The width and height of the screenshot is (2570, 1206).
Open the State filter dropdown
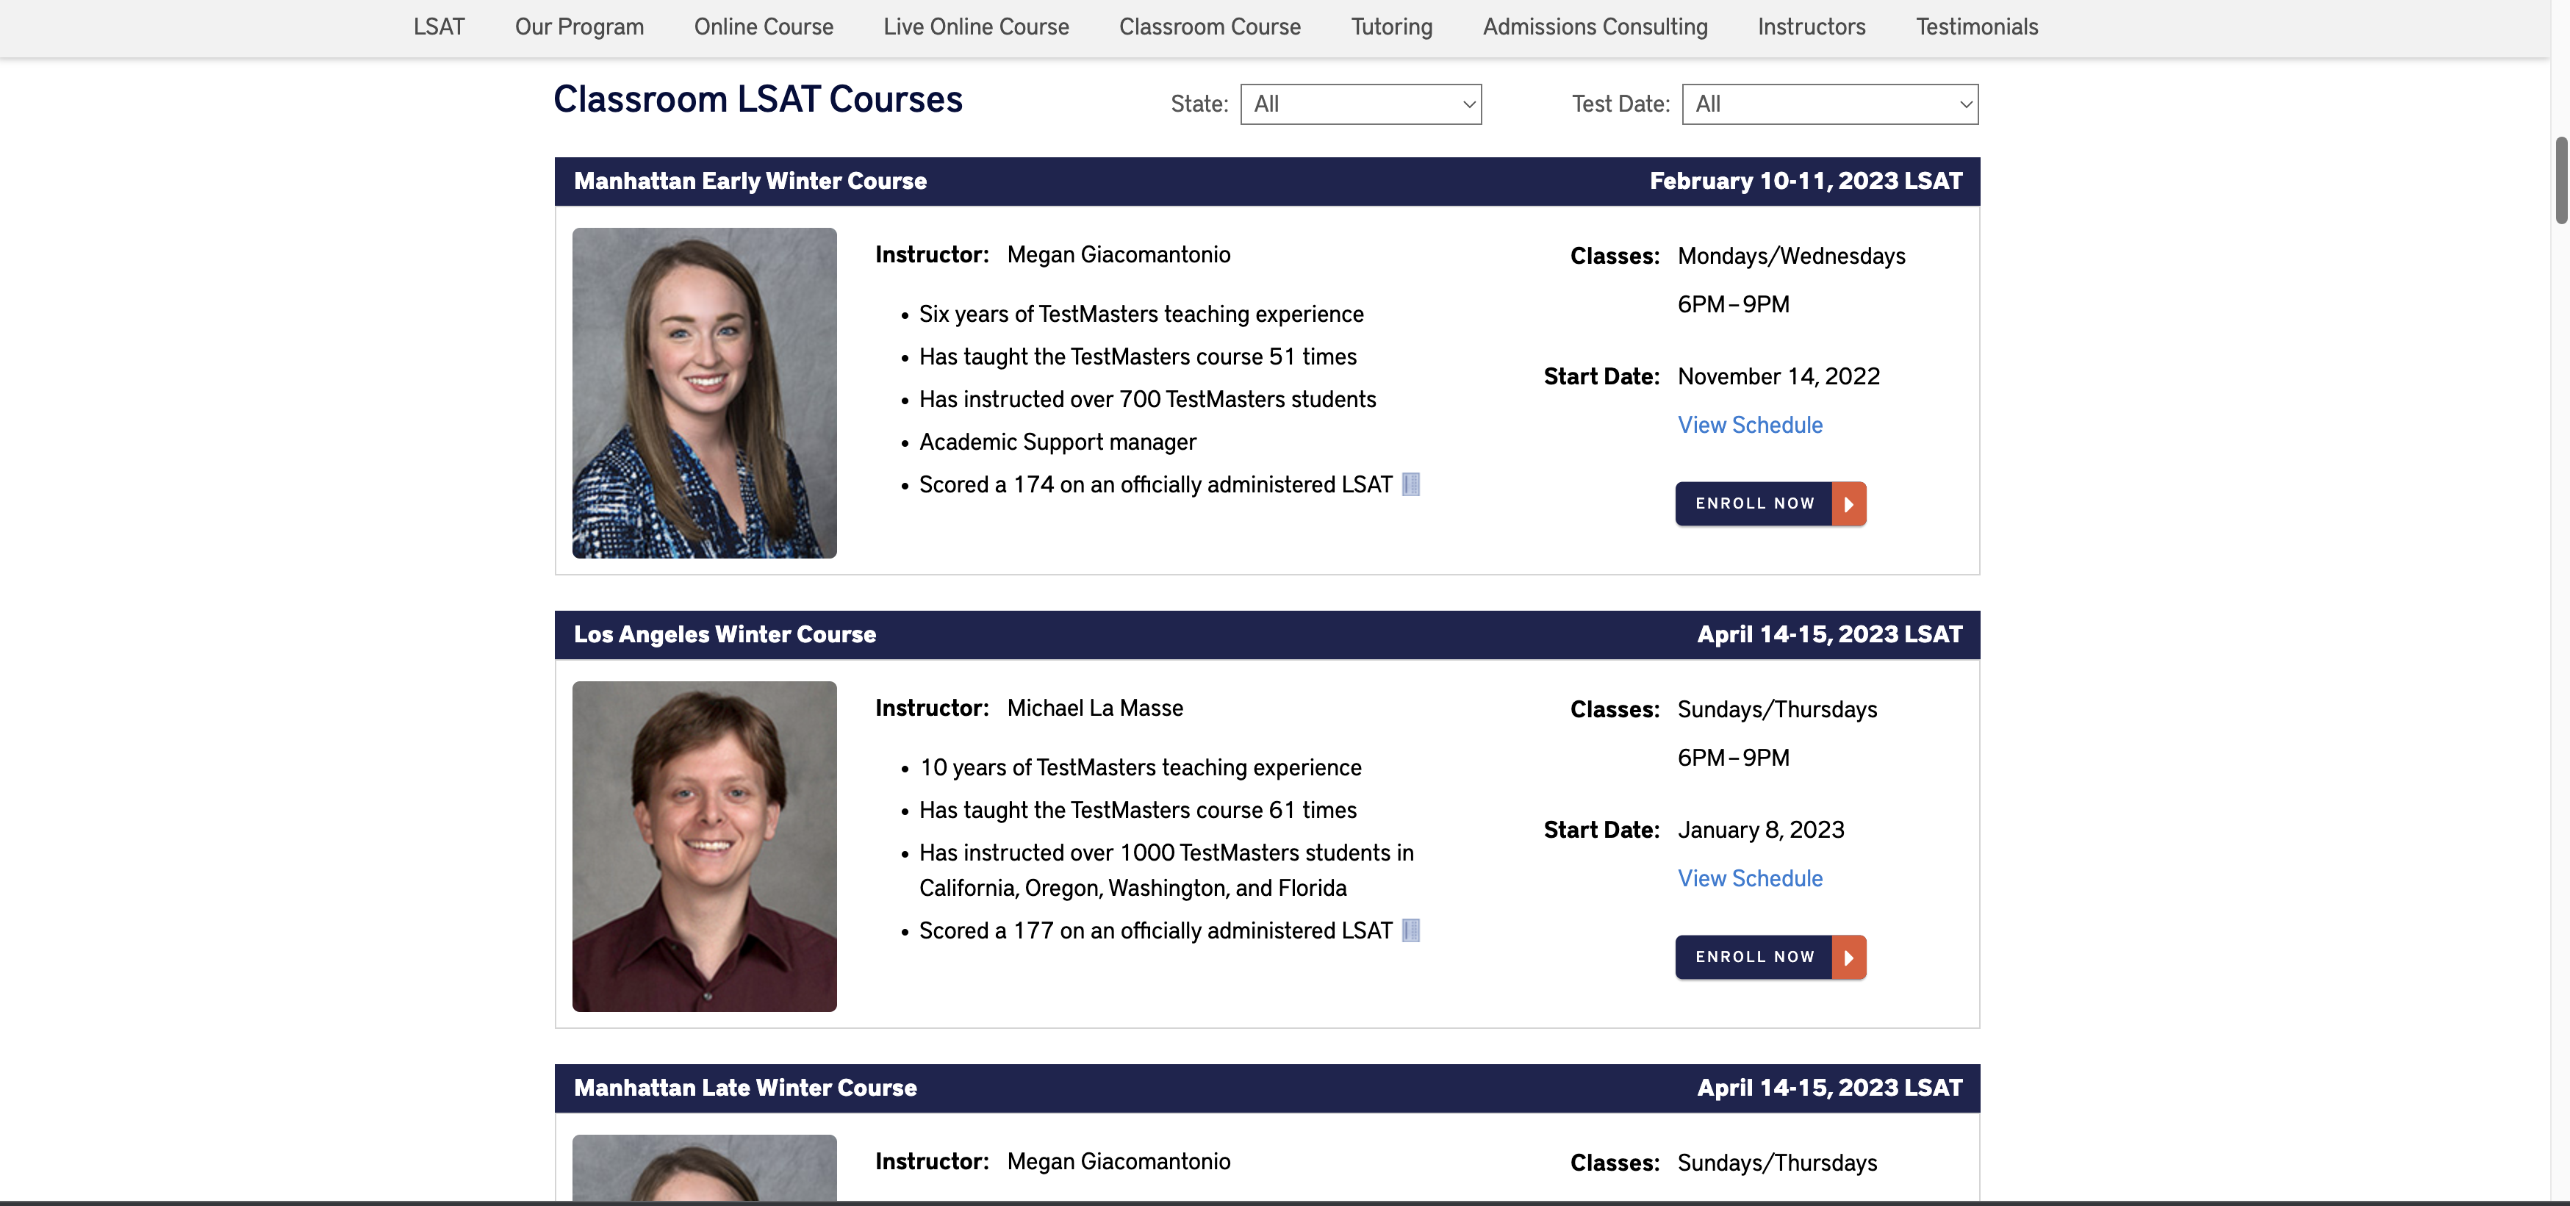point(1361,105)
